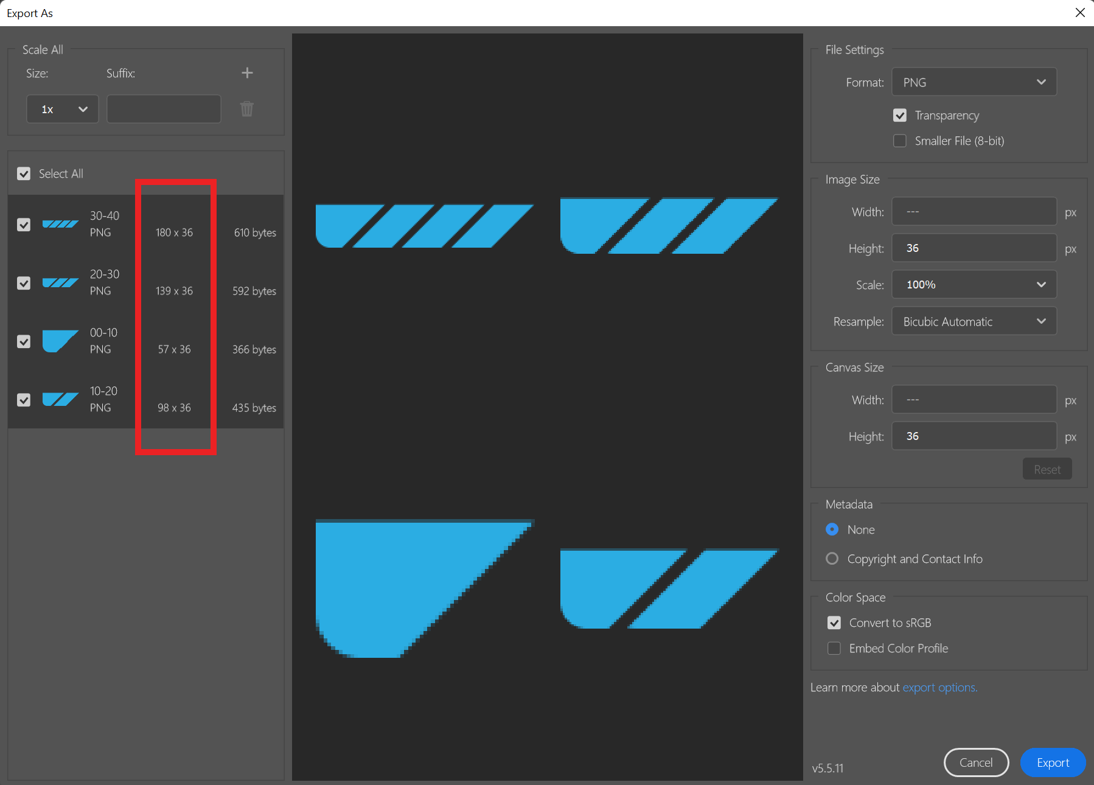The image size is (1094, 785).
Task: Click the 30-40 asset name label
Action: point(105,215)
